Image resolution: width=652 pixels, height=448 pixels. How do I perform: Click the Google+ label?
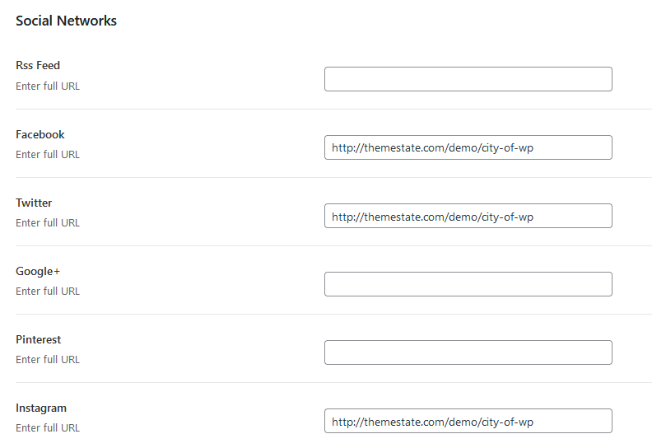38,271
